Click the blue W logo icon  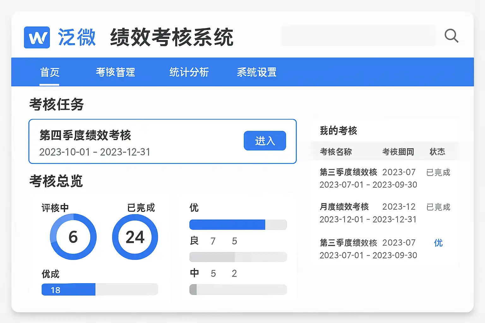(37, 38)
